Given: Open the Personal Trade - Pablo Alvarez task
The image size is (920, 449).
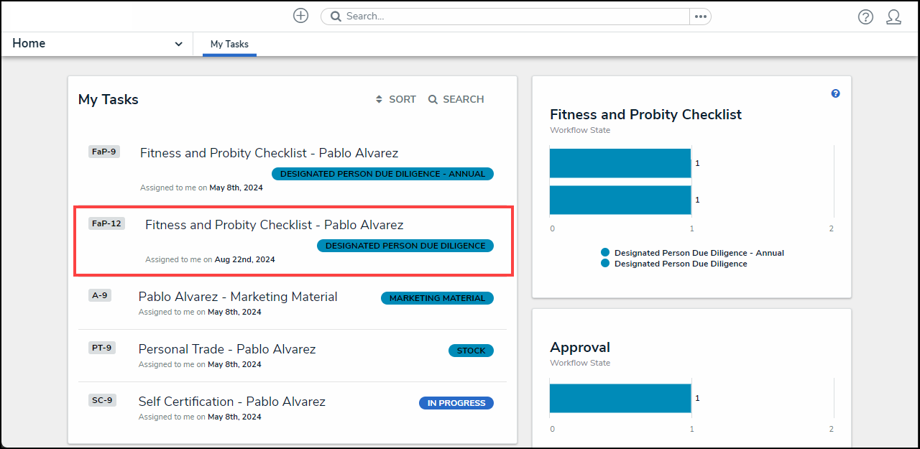Looking at the screenshot, I should click(226, 349).
